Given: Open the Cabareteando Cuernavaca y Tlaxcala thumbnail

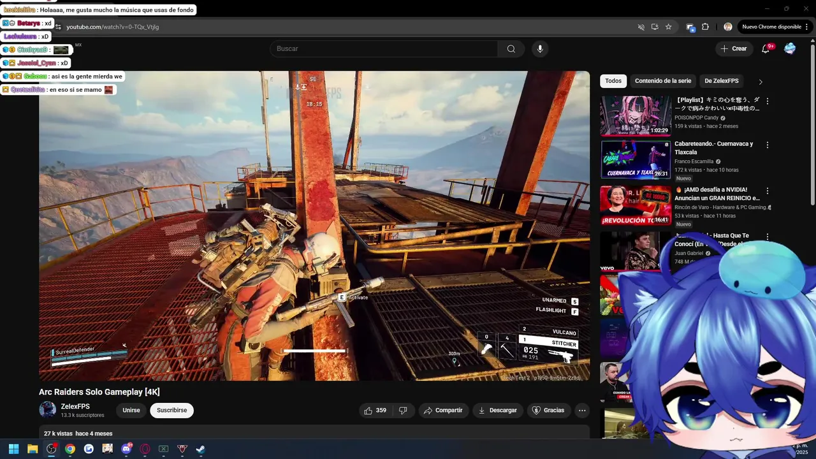Looking at the screenshot, I should click(x=636, y=160).
